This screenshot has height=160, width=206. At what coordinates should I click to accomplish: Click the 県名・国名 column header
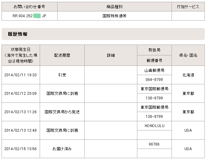click(x=188, y=55)
